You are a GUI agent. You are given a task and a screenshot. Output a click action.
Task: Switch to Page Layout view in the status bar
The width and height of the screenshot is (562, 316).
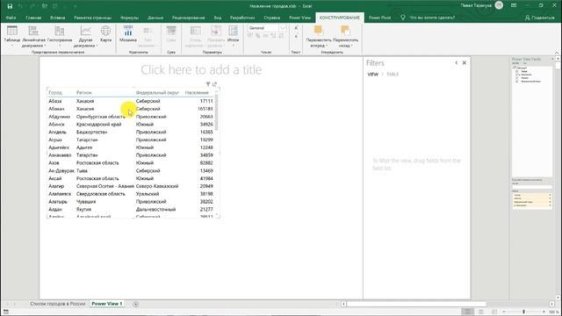[481, 312]
